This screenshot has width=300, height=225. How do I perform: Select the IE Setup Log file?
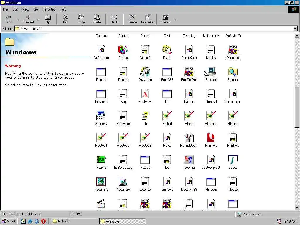(123, 160)
